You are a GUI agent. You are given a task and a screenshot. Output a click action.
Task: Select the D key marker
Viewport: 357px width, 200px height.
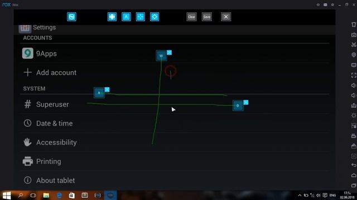(x=238, y=106)
